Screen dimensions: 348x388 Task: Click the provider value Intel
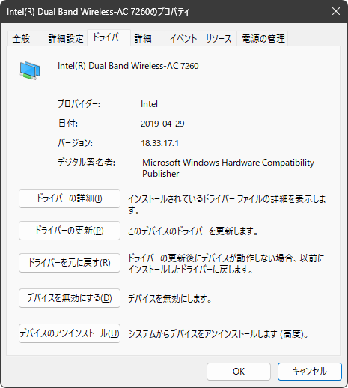(x=149, y=104)
